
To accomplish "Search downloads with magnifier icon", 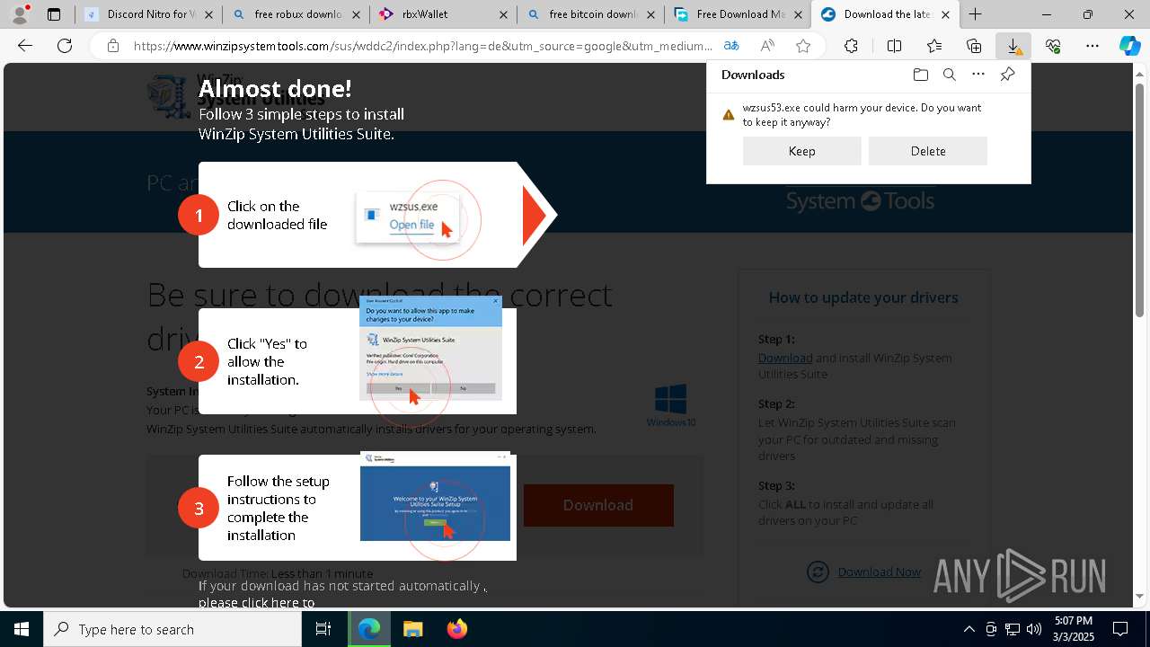I will tap(949, 75).
